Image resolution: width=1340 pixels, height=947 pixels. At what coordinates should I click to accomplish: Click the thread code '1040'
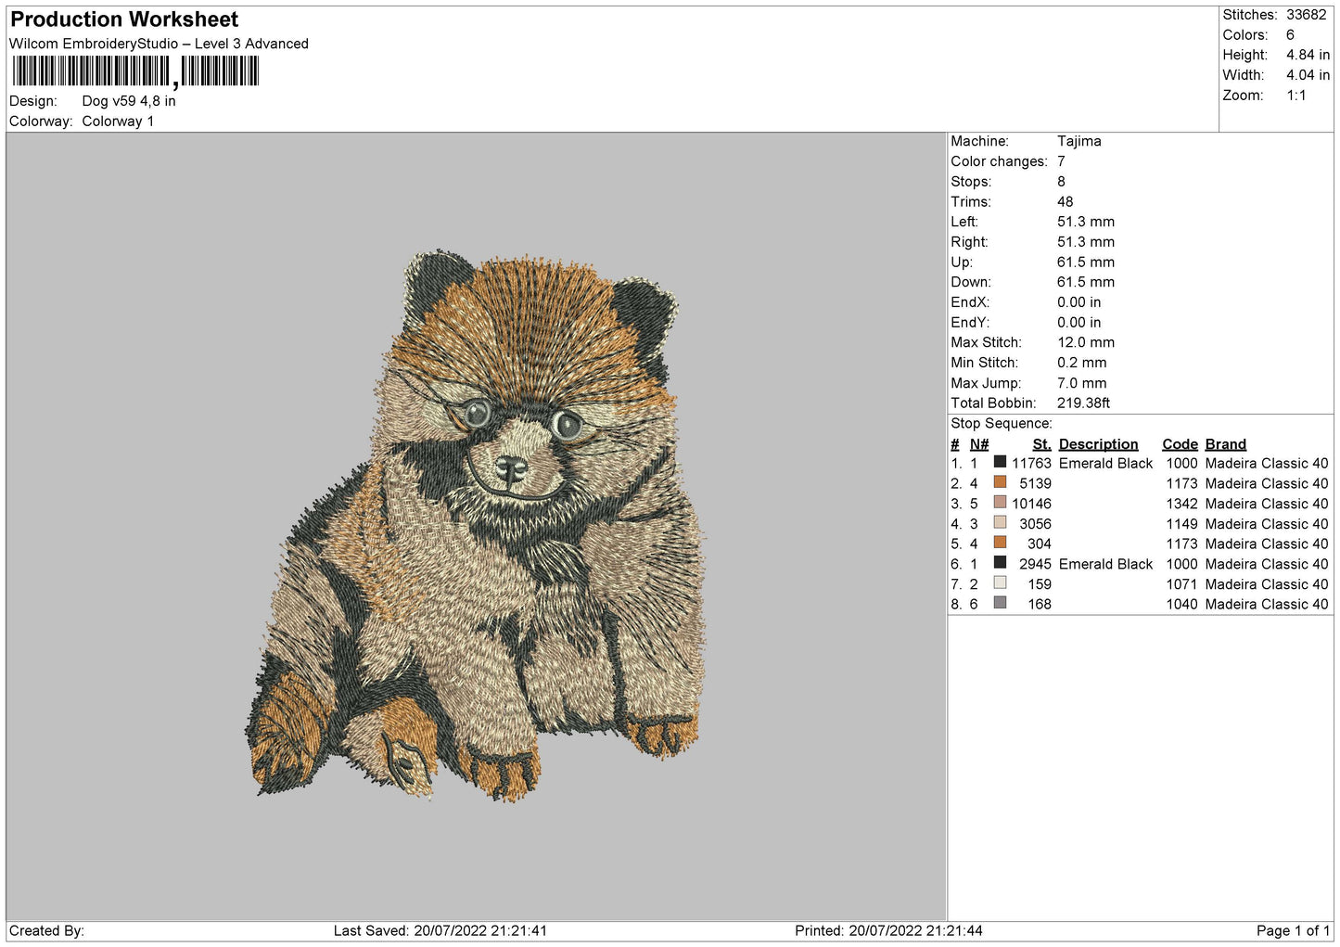[1181, 605]
